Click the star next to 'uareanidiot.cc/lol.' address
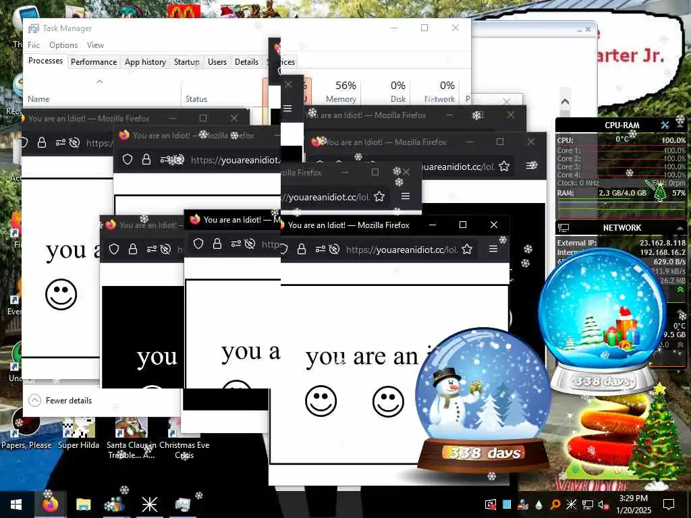This screenshot has width=691, height=518. click(x=504, y=166)
